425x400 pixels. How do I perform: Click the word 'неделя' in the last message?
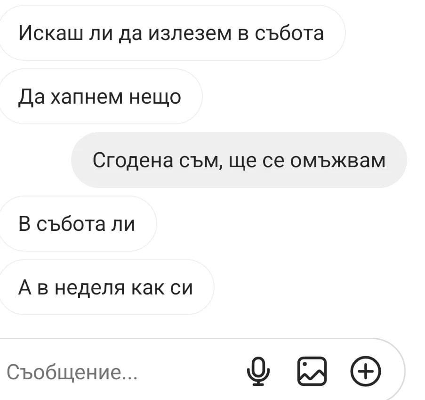[x=90, y=288]
